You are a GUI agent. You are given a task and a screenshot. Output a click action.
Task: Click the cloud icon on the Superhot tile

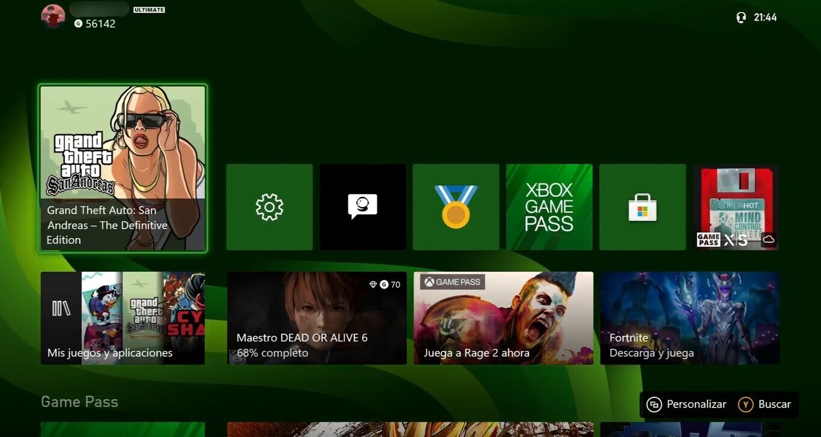[x=769, y=240]
